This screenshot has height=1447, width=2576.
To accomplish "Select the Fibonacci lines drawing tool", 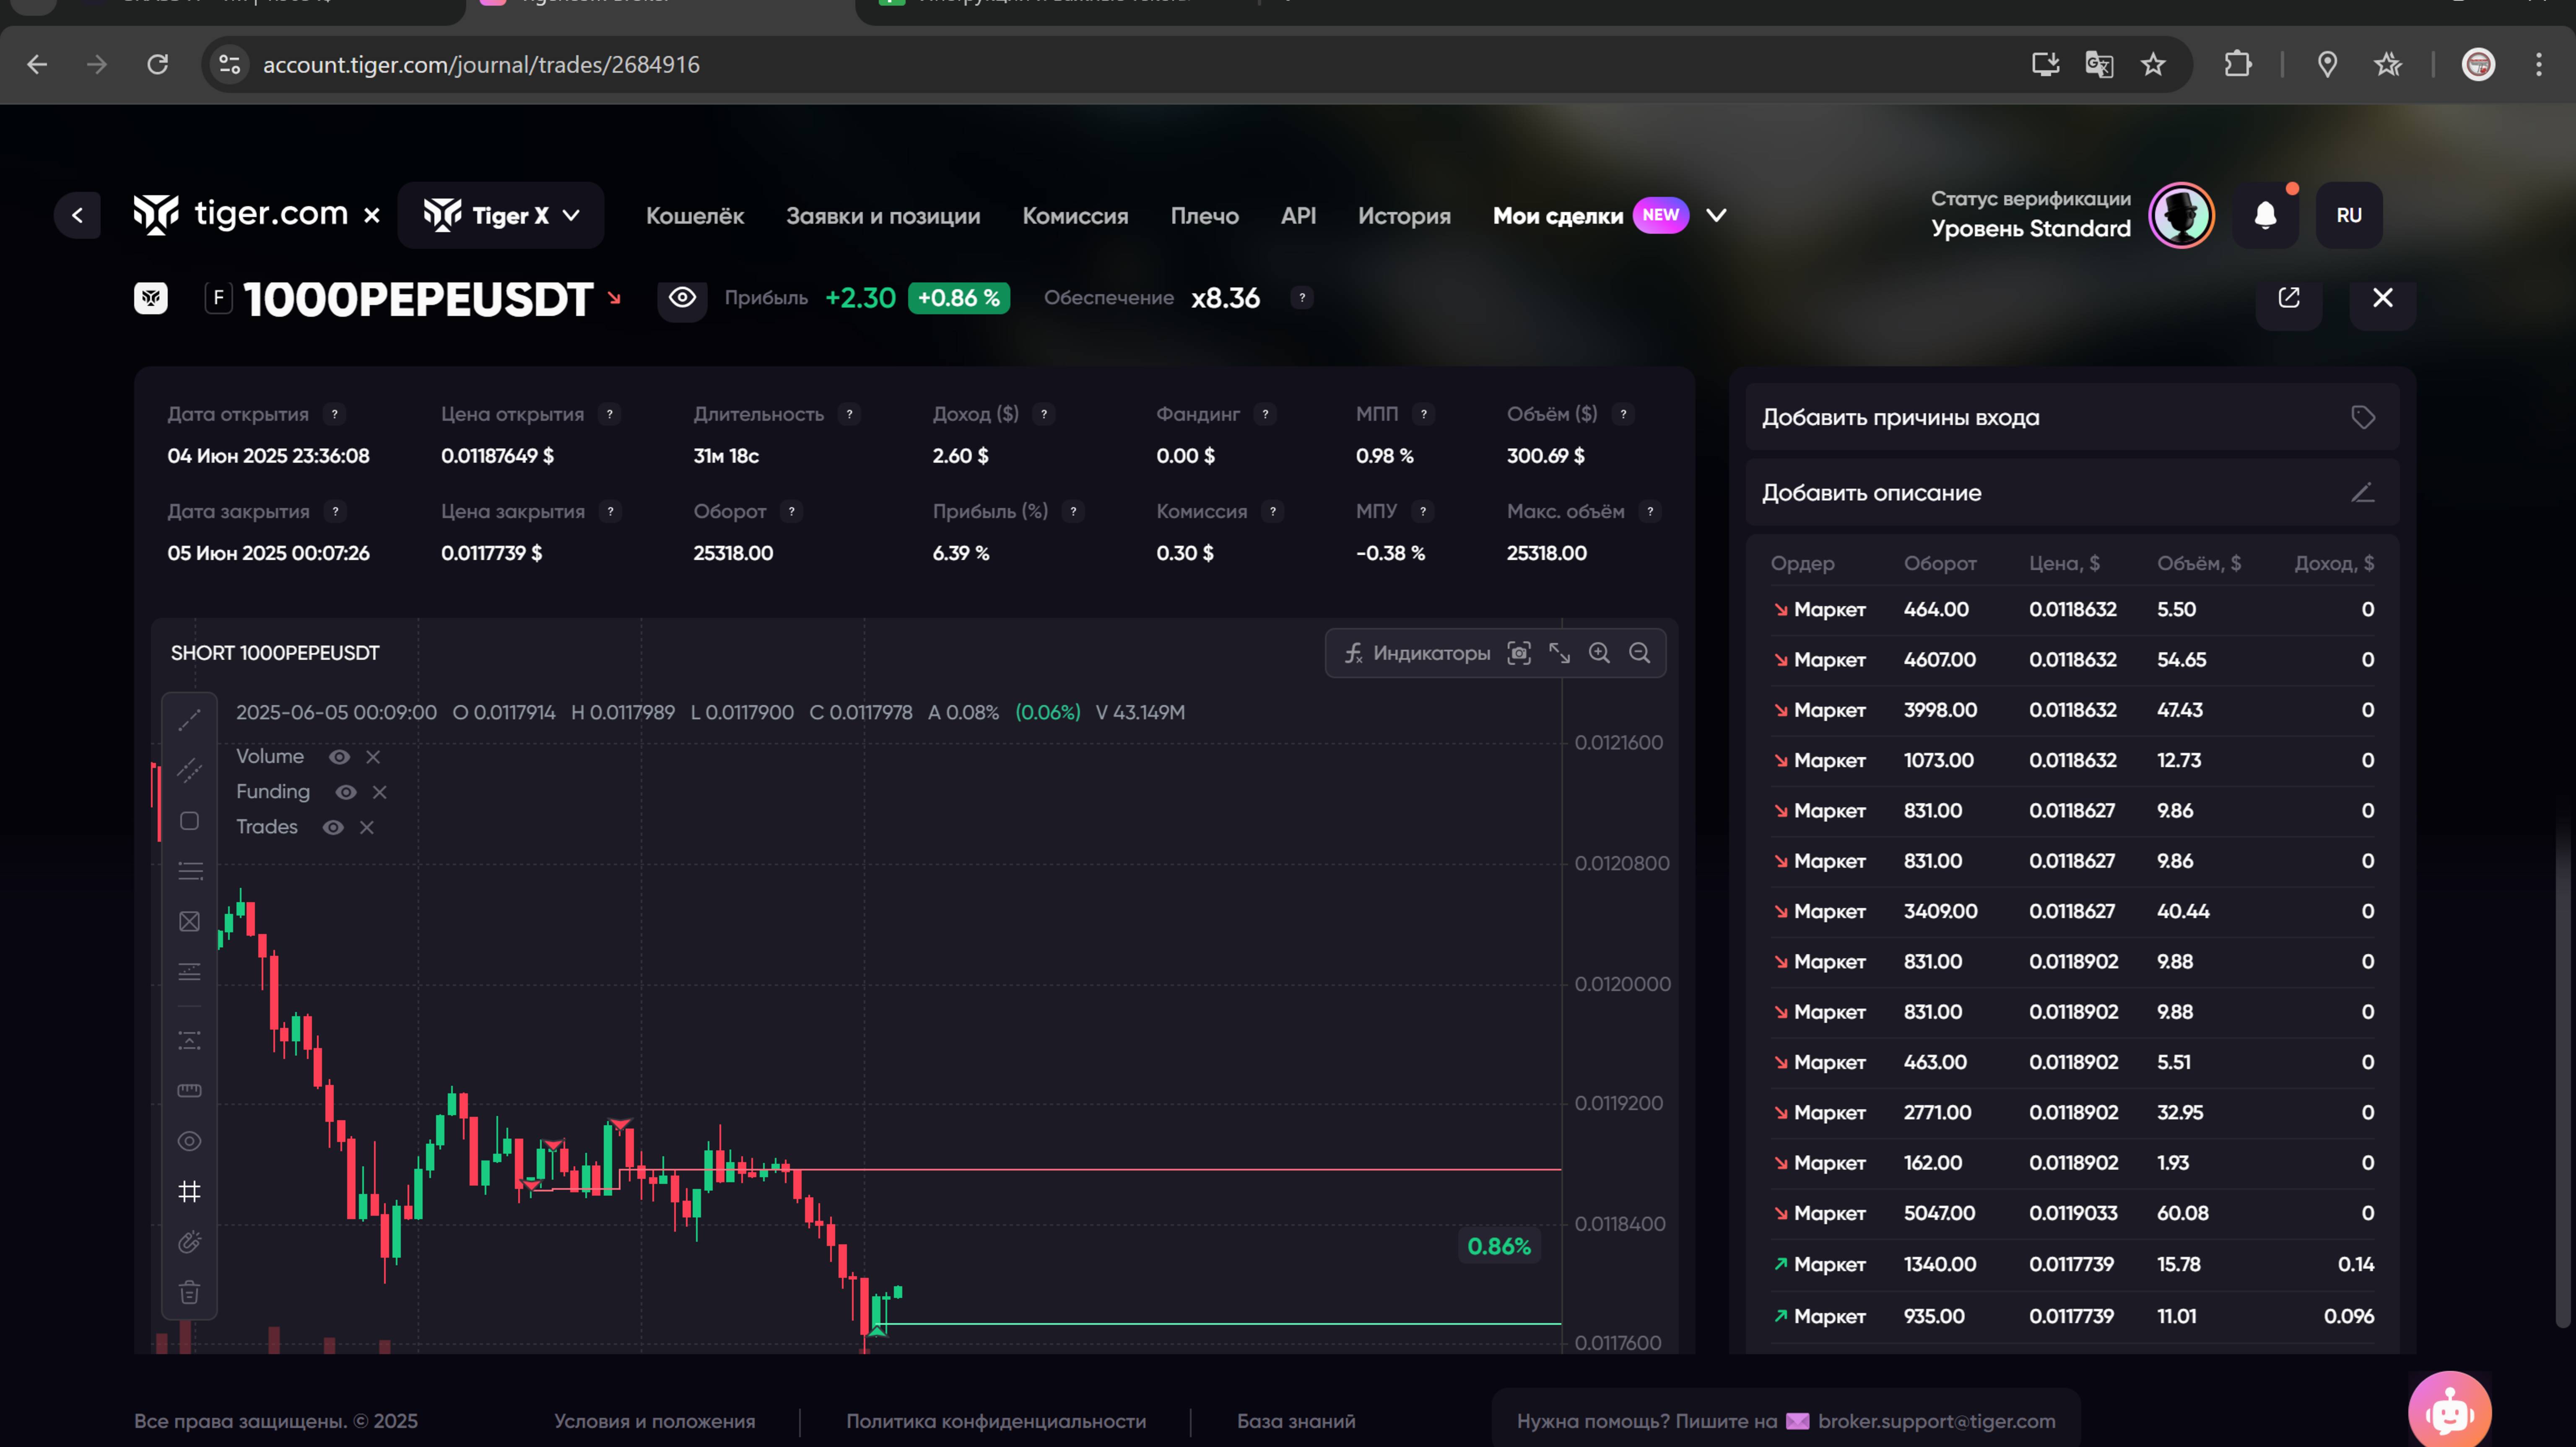I will tap(189, 972).
